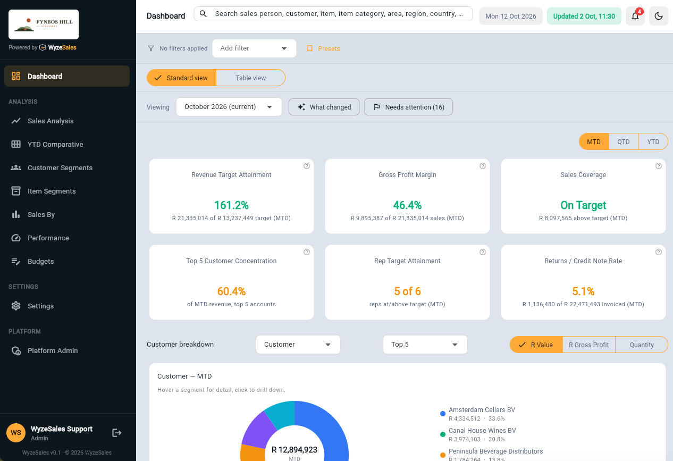
Task: Toggle dark mode moon icon
Action: coord(659,16)
